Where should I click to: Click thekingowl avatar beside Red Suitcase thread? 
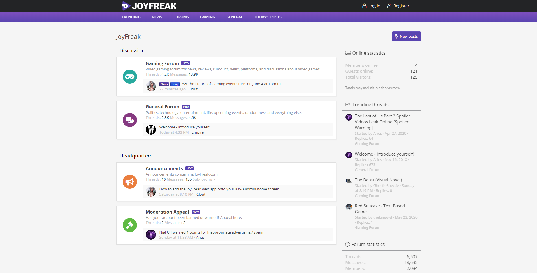click(x=349, y=207)
